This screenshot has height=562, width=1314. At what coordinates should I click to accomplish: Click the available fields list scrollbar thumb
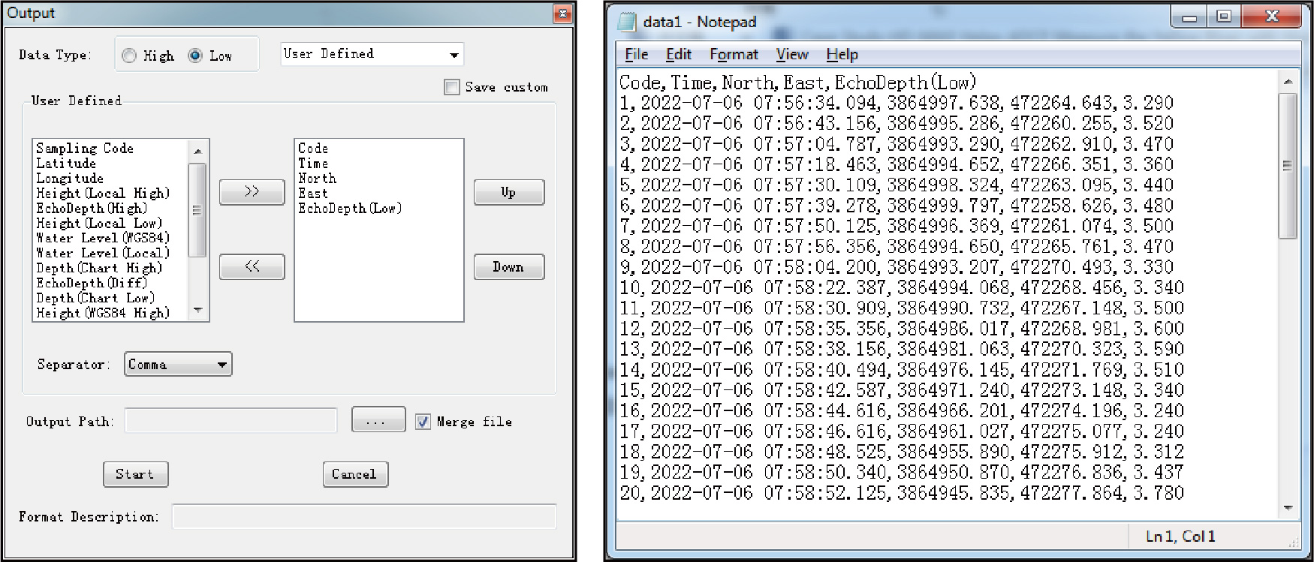pos(197,210)
